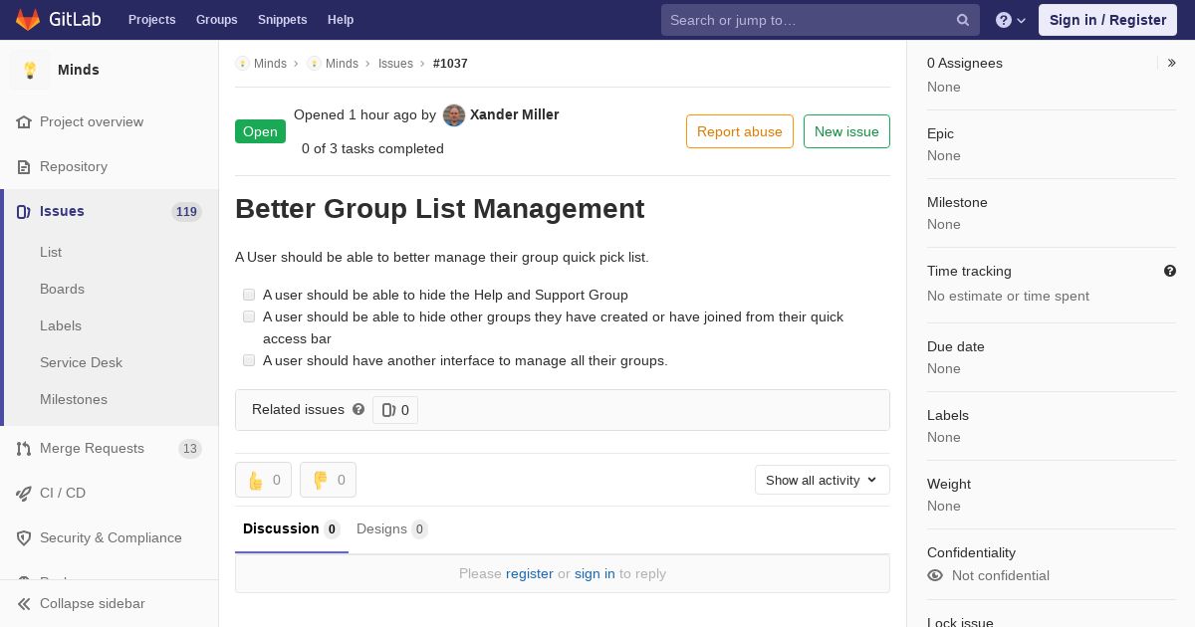Viewport: 1195px width, 627px height.
Task: Click the 13 merge requests badge
Action: coord(190,449)
